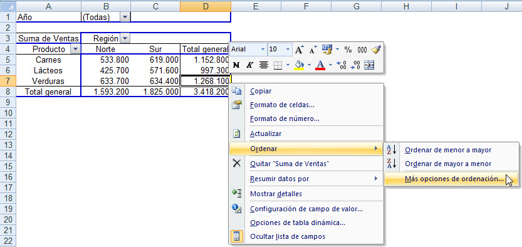
Task: Apply thousands separator 000 style
Action: click(x=362, y=50)
